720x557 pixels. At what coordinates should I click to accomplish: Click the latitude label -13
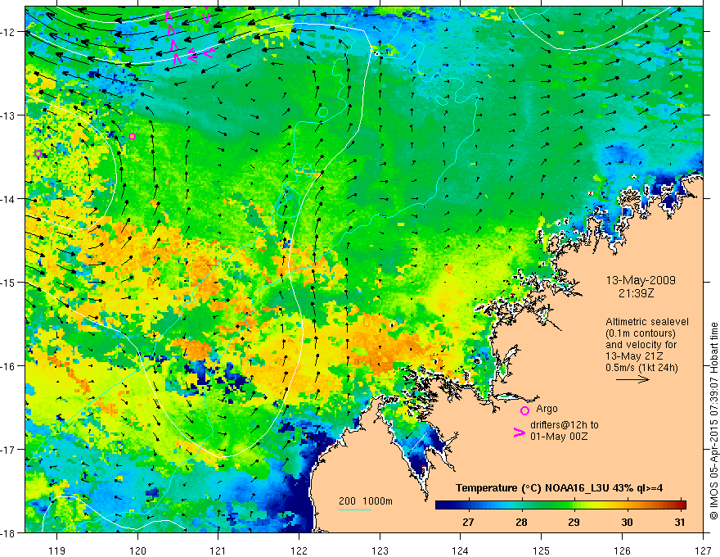pyautogui.click(x=9, y=115)
